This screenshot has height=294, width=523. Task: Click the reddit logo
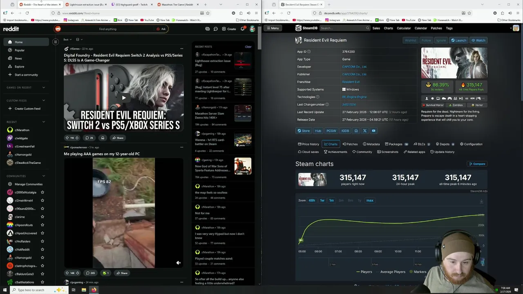(x=11, y=29)
